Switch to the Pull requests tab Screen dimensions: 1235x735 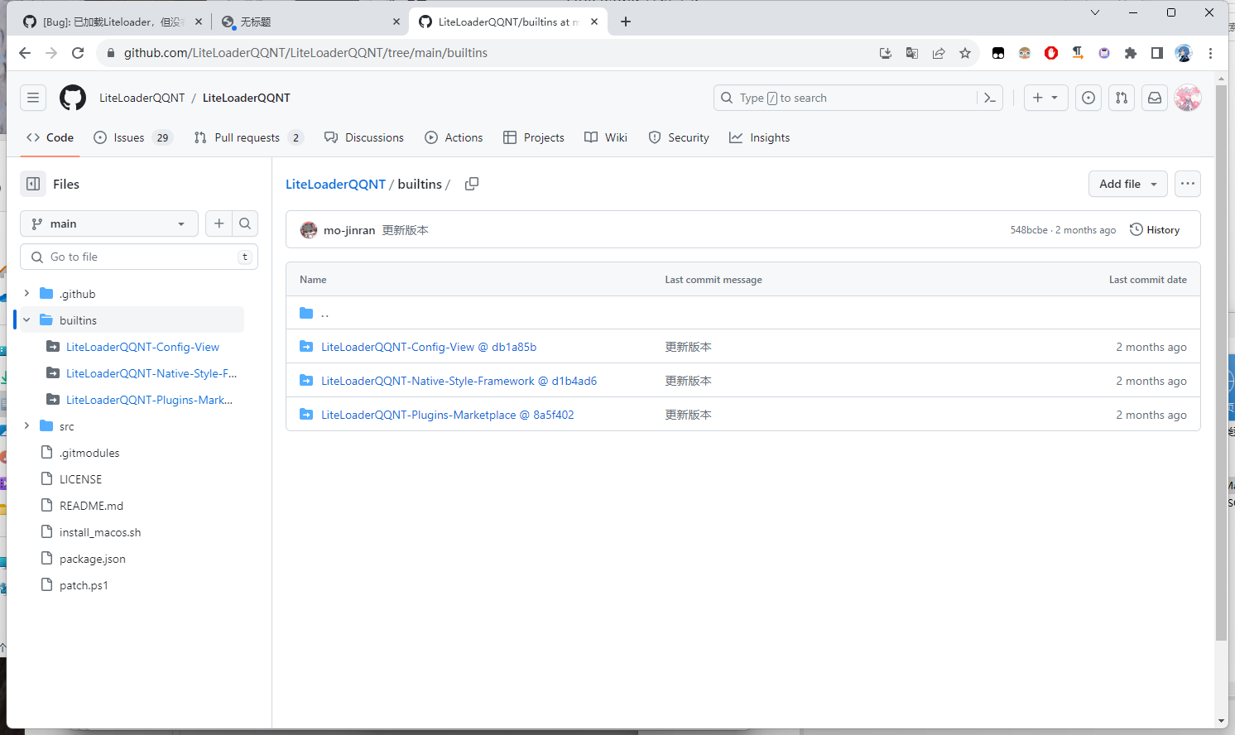[248, 137]
